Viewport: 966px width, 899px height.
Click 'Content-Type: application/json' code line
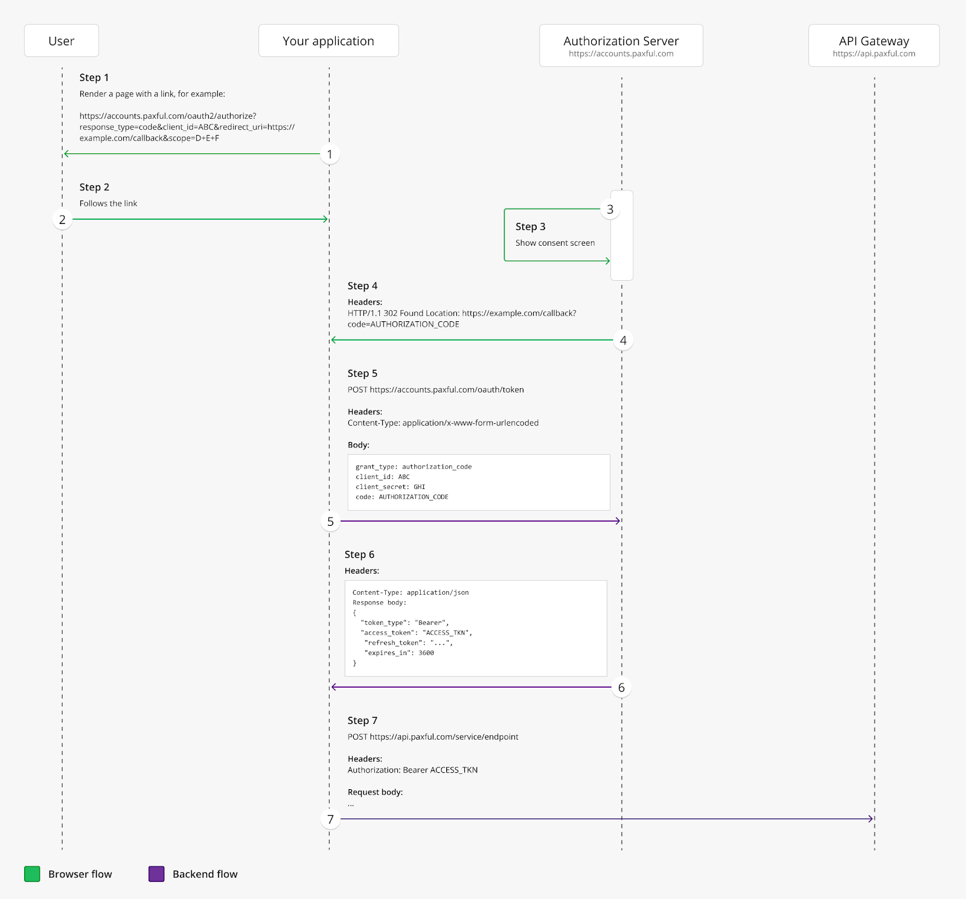coord(411,592)
